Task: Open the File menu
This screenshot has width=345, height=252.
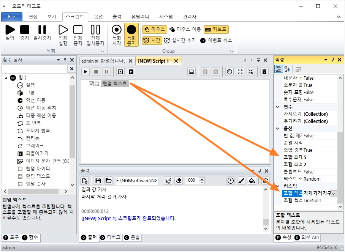Action: tap(12, 17)
